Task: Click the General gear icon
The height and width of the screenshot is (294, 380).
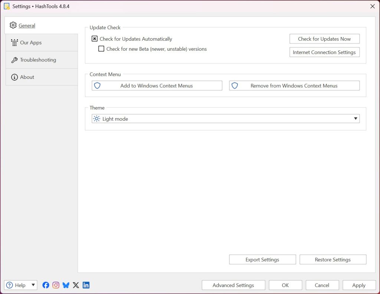Action: click(13, 25)
